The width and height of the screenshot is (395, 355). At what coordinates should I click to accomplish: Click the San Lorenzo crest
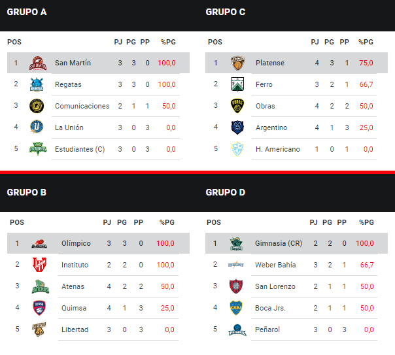[x=236, y=286]
